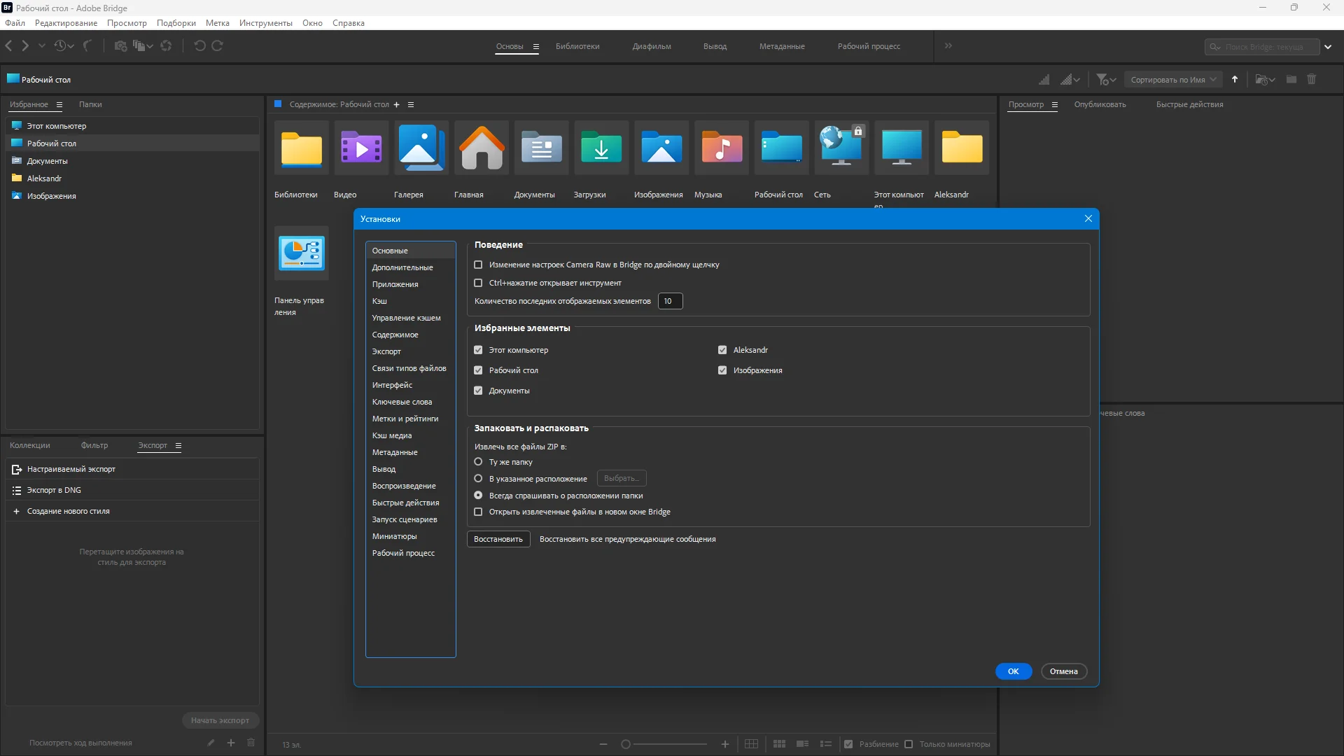The height and width of the screenshot is (756, 1344).
Task: Click the grid lock icon in bottom bar
Action: [x=751, y=744]
